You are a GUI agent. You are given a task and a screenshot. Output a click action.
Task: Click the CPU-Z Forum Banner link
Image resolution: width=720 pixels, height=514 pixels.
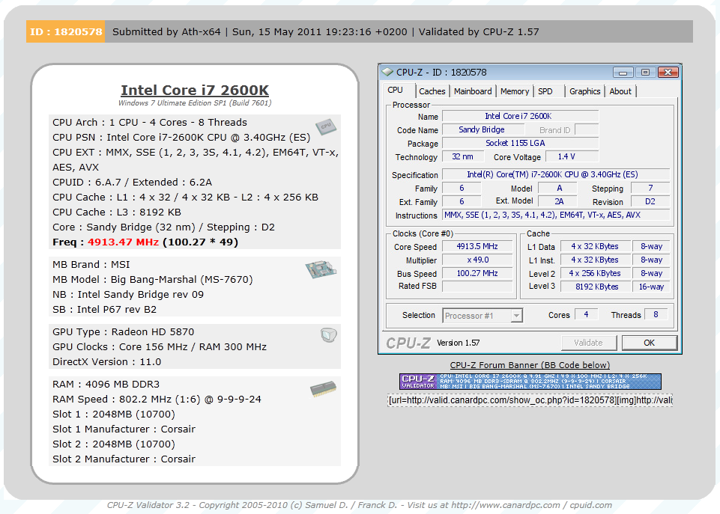[530, 365]
